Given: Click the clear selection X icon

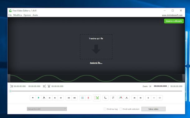Looking at the screenshot, I should [x=127, y=98].
